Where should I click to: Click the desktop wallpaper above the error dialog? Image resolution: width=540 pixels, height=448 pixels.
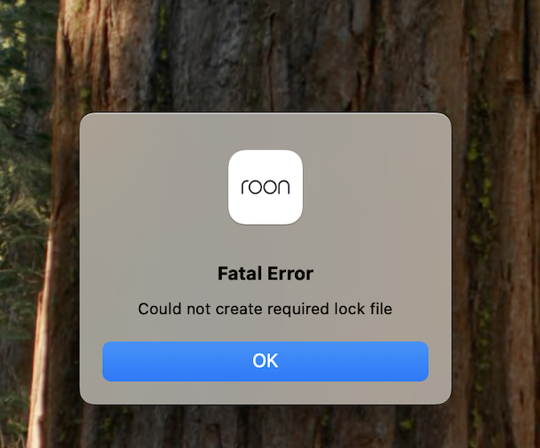click(265, 55)
